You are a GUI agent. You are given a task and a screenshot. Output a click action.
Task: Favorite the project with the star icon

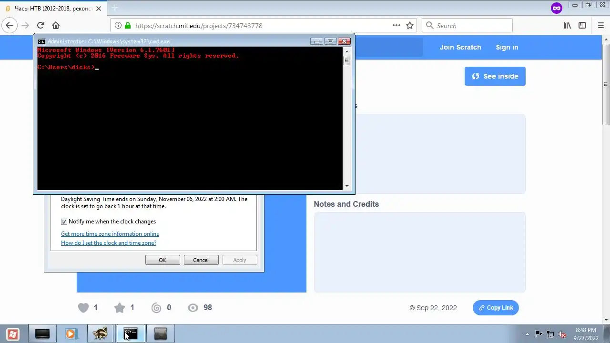coord(120,308)
